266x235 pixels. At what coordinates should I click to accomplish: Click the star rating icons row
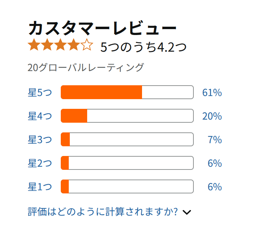tap(60, 45)
